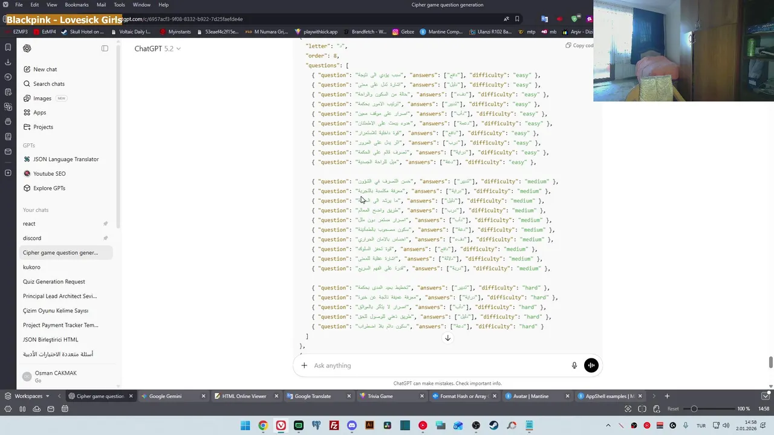This screenshot has width=774, height=435.
Task: Open Adobe Illustrator from taskbar
Action: point(369,425)
